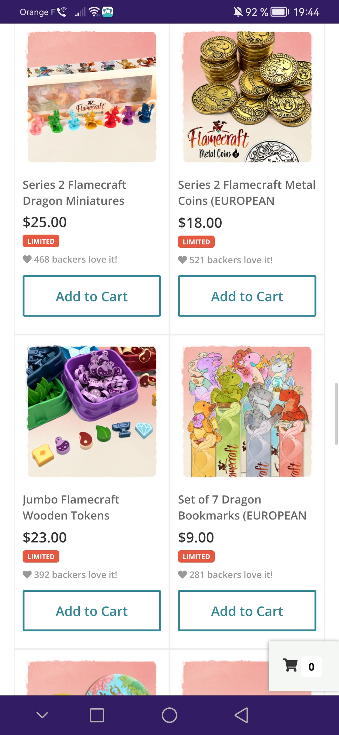Add Metal Coins to cart

point(247,296)
